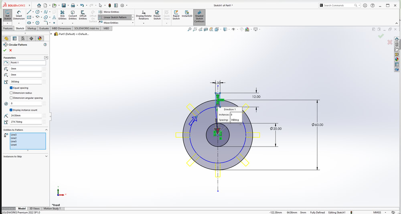401x214 pixels.
Task: Open the Move Entities dropdown arrow
Action: point(133,23)
